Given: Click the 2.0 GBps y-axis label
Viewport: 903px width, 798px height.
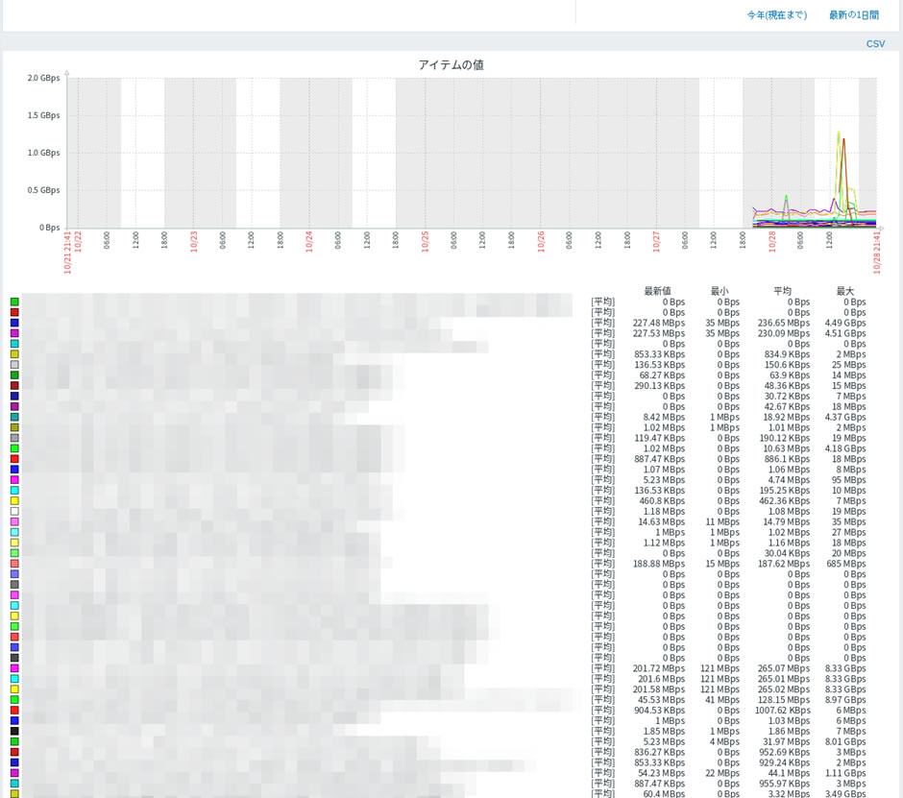Looking at the screenshot, I should coord(43,78).
